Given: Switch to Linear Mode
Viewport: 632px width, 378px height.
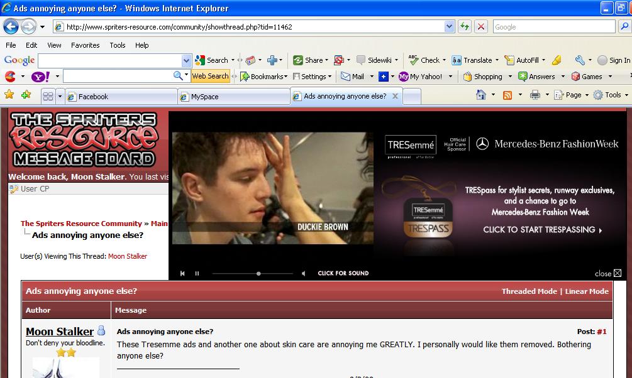Looking at the screenshot, I should (x=587, y=291).
